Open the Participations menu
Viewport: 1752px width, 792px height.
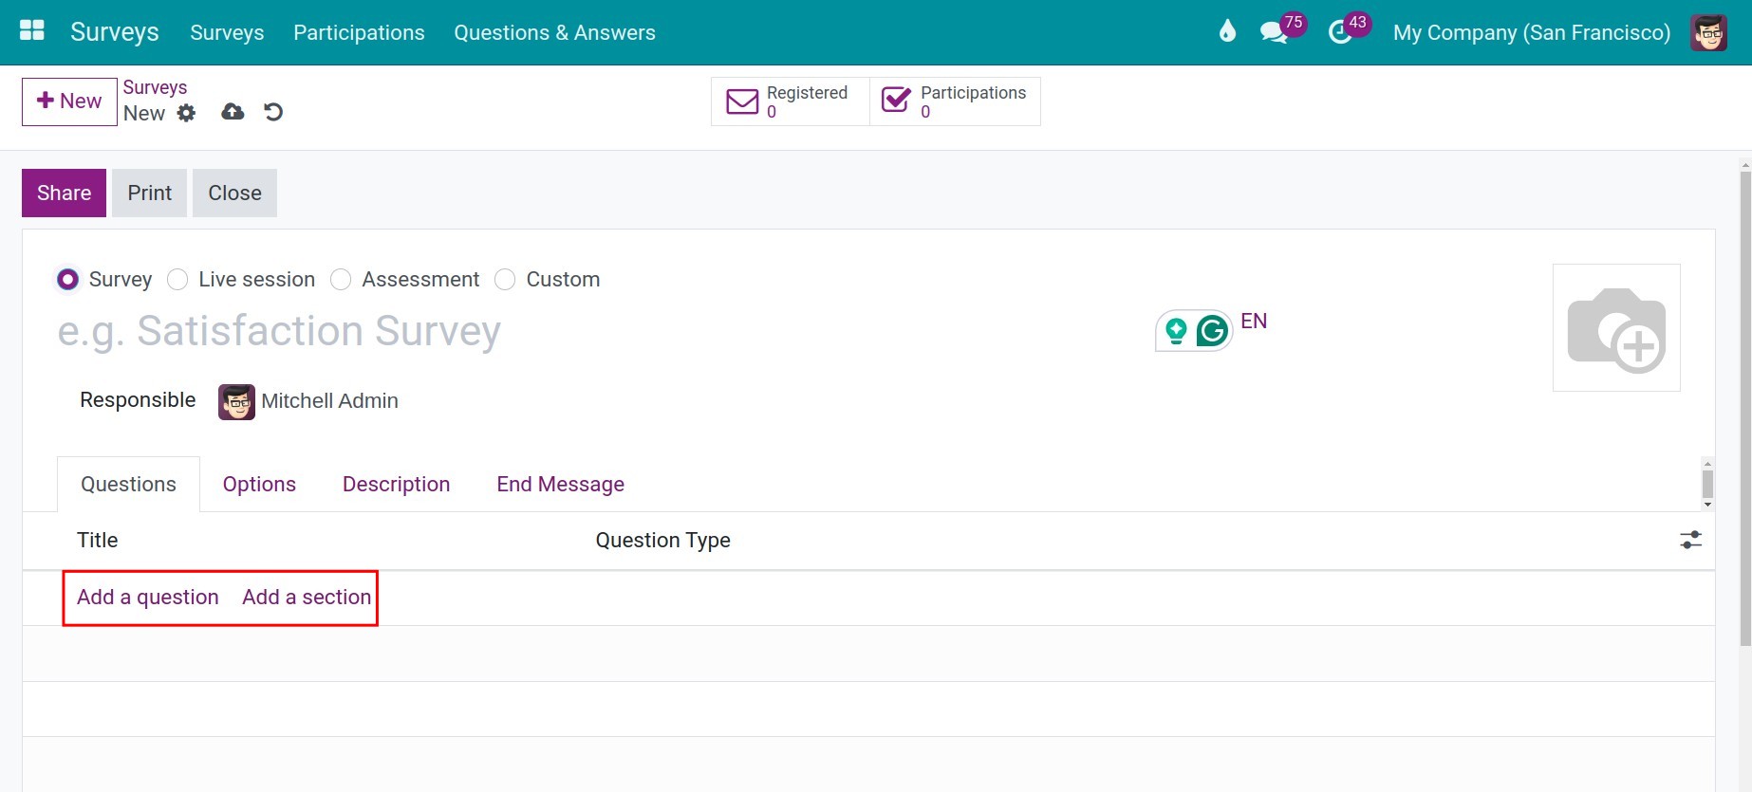[x=359, y=32]
